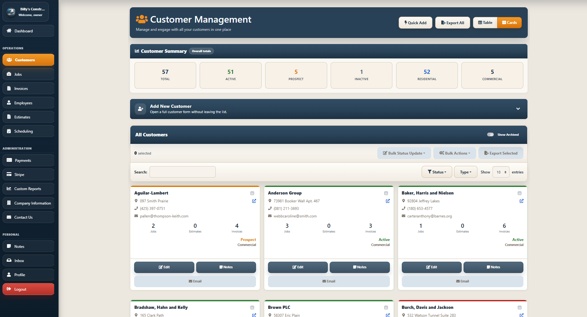Open the Status filter dropdown
This screenshot has width=587, height=317.
437,172
